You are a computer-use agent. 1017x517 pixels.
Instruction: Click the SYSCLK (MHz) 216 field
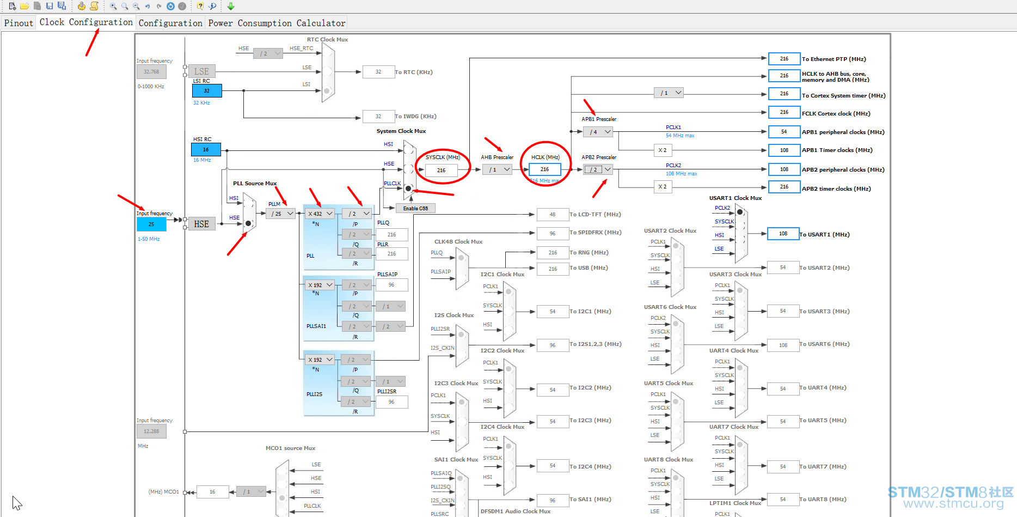point(441,170)
